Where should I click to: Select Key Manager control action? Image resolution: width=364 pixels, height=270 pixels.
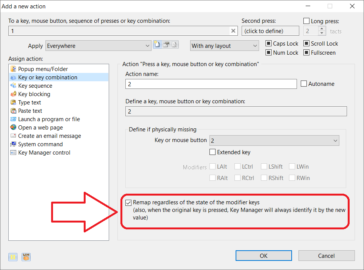pyautogui.click(x=59, y=152)
